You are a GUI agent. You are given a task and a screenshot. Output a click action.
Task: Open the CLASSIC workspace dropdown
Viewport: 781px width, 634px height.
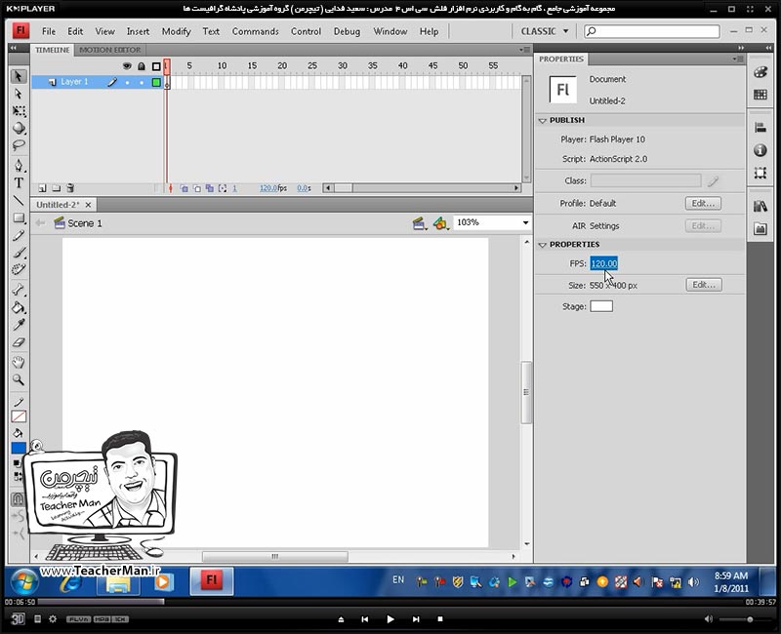pos(545,31)
